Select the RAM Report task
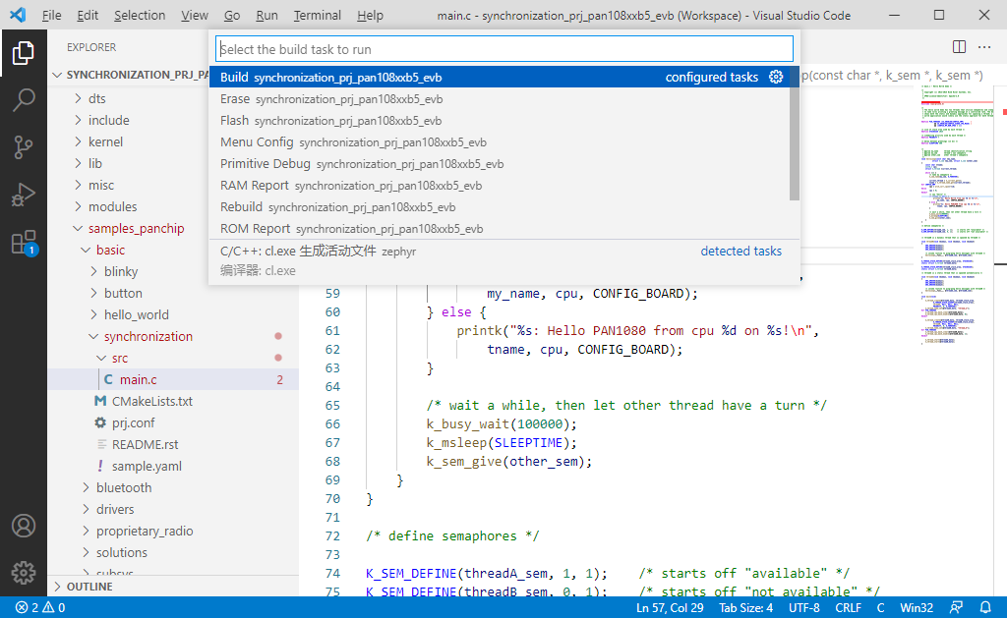The image size is (1007, 618). coord(500,186)
